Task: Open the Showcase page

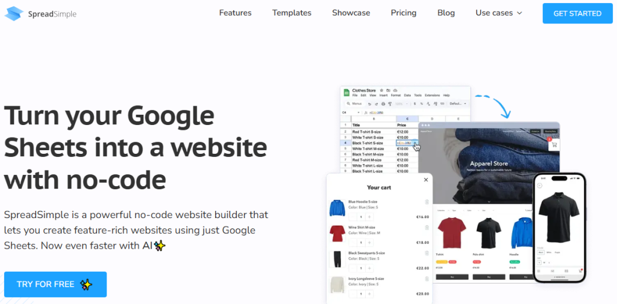Action: tap(351, 13)
